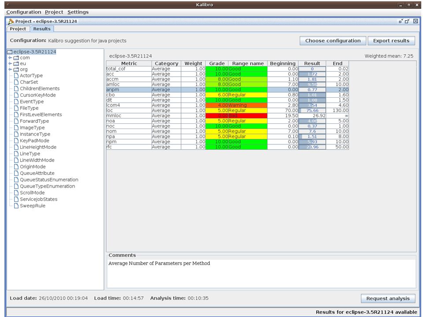Click the eu folder icon

pos(16,63)
